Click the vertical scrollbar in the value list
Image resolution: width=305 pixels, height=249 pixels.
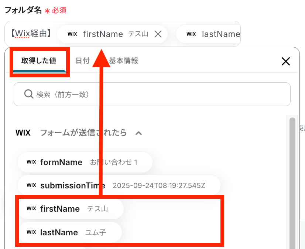point(292,182)
